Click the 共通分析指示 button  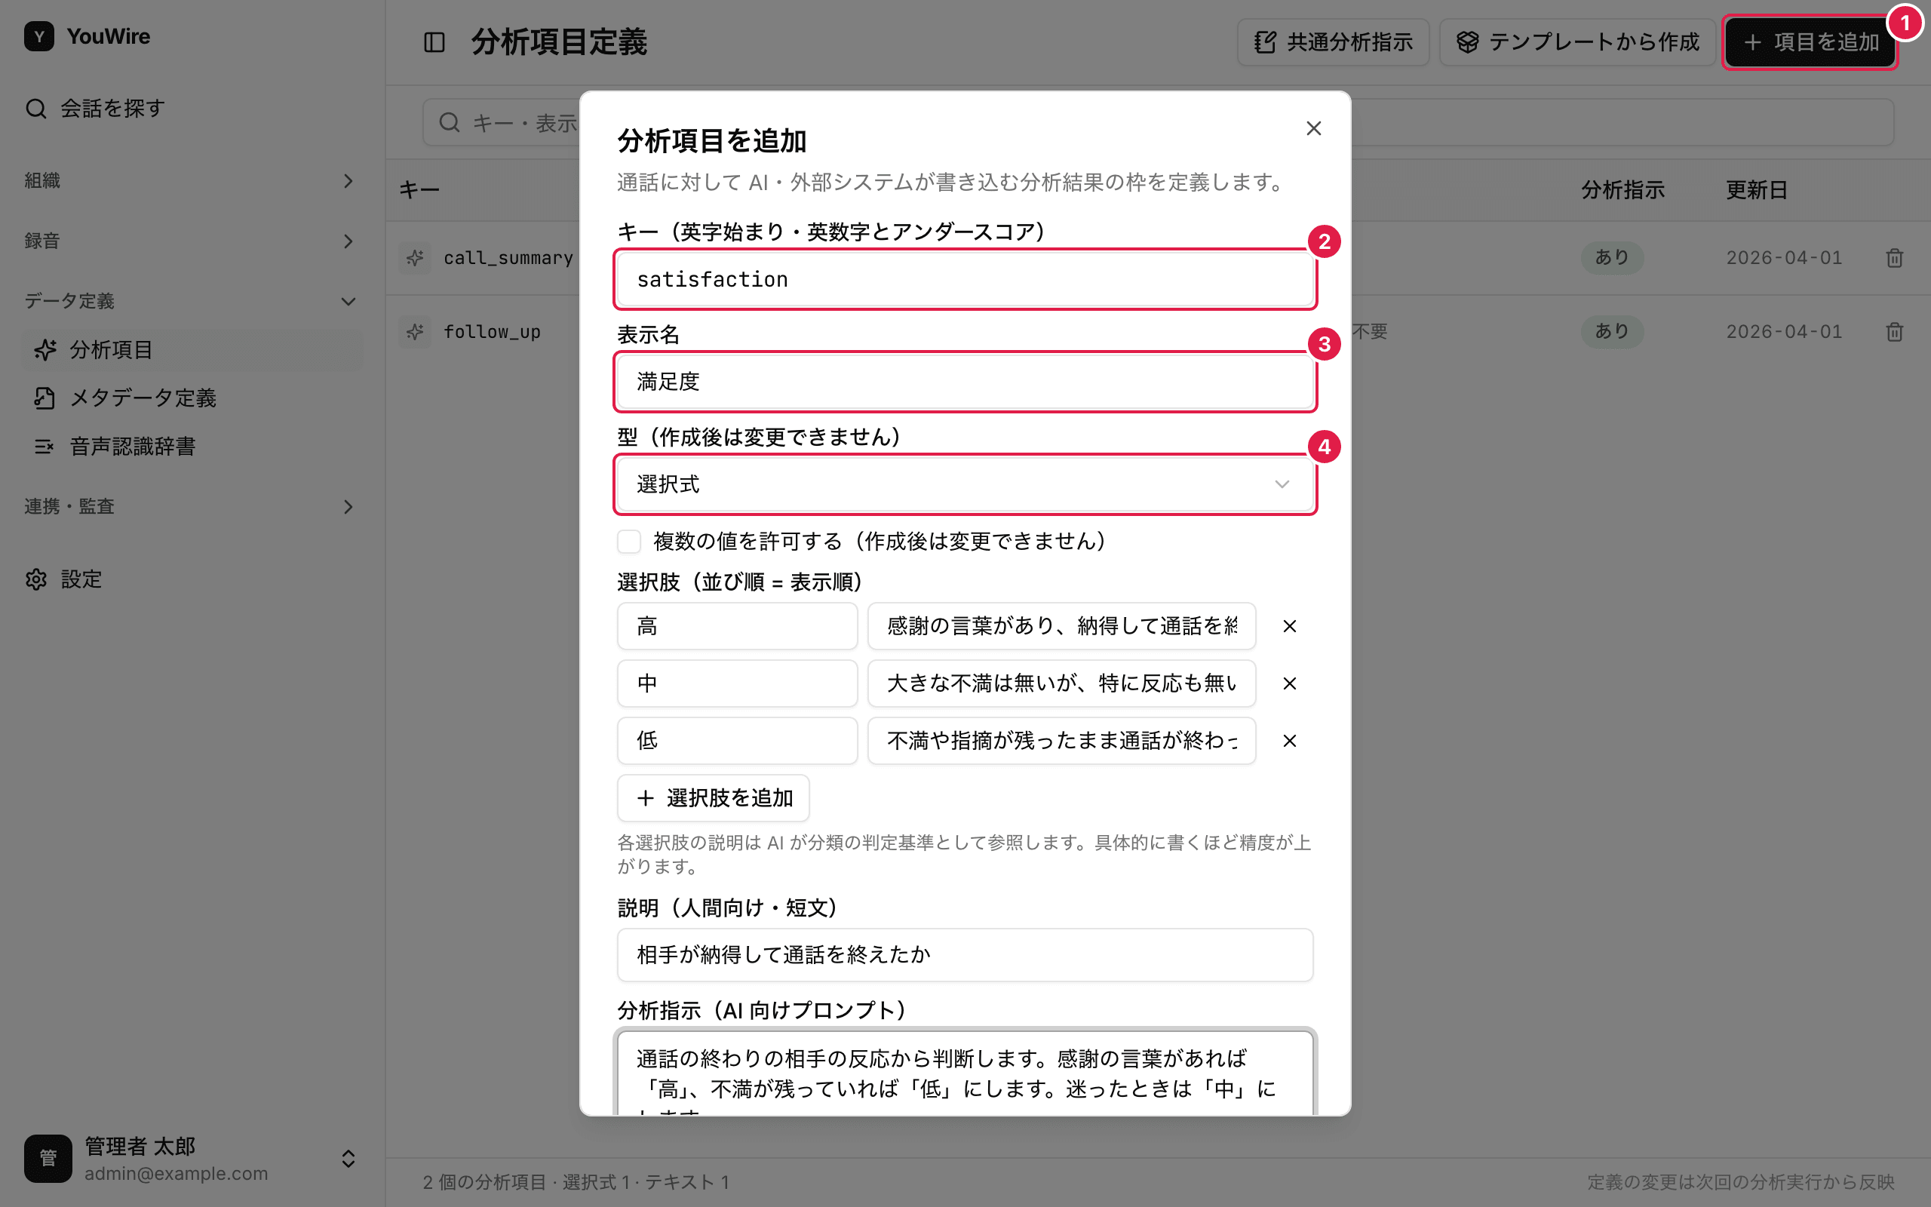tap(1333, 42)
